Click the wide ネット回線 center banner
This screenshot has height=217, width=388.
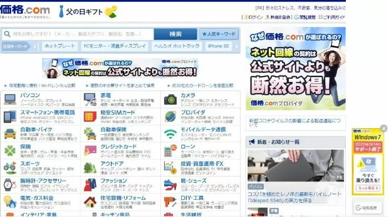[120, 68]
